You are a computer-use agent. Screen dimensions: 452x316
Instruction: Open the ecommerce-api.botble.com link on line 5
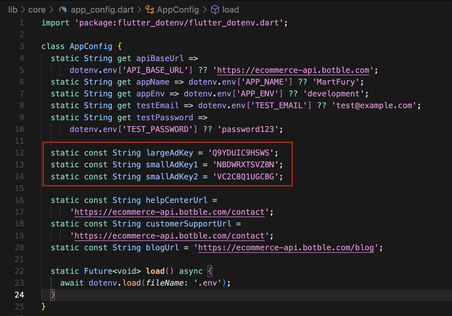pos(293,70)
